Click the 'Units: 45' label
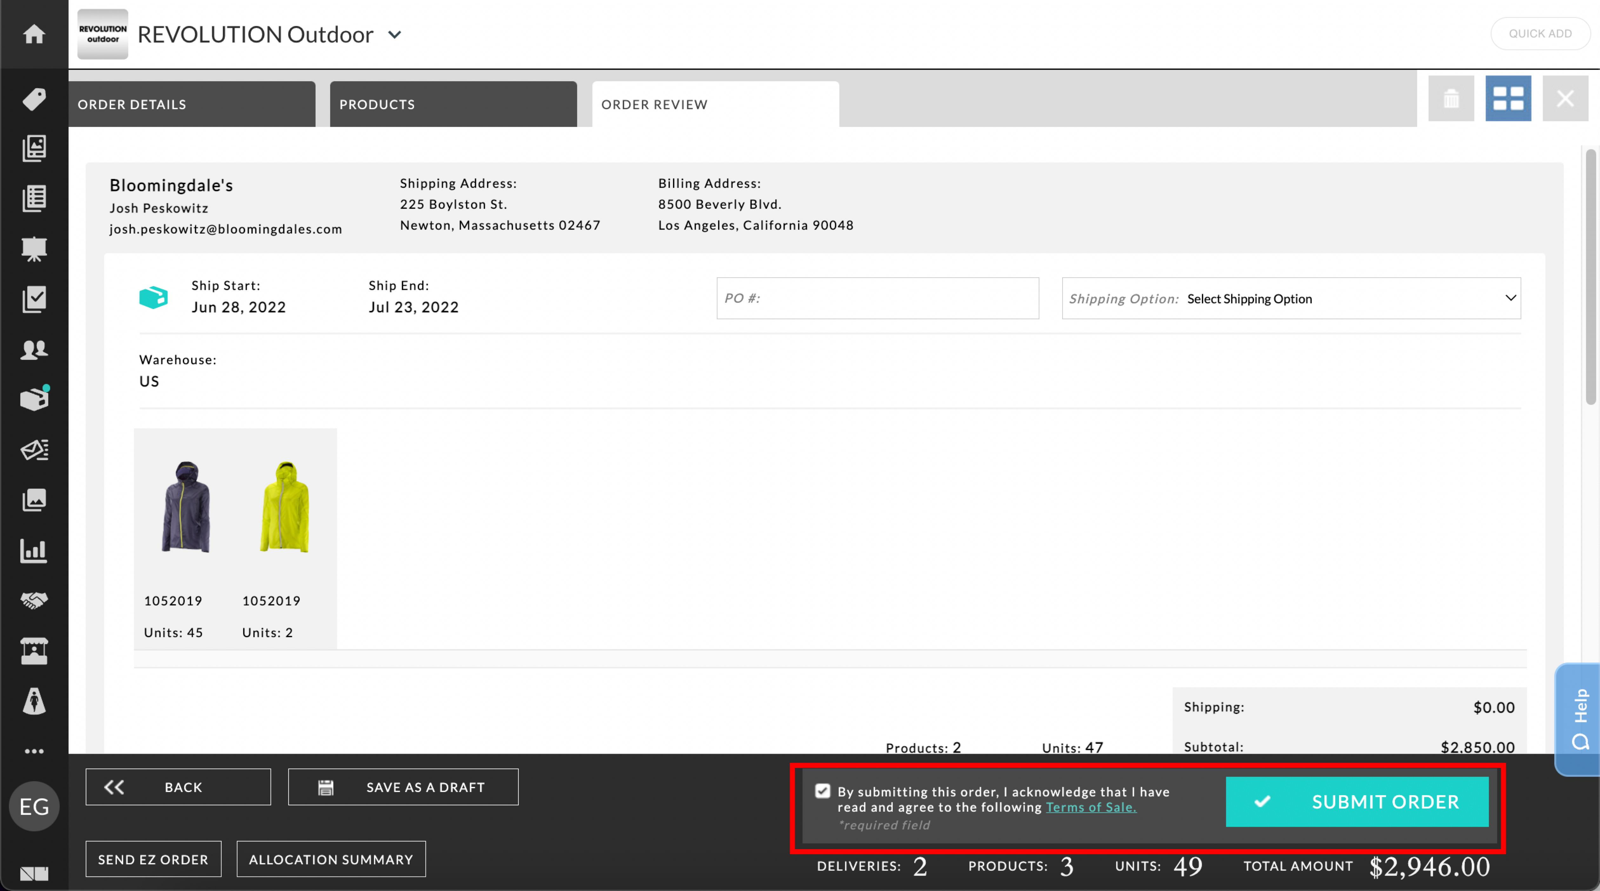The image size is (1600, 891). point(173,633)
